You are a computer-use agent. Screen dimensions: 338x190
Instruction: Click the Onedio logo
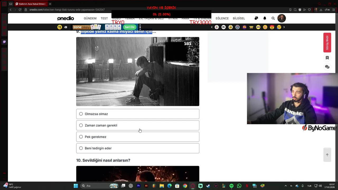click(x=65, y=18)
